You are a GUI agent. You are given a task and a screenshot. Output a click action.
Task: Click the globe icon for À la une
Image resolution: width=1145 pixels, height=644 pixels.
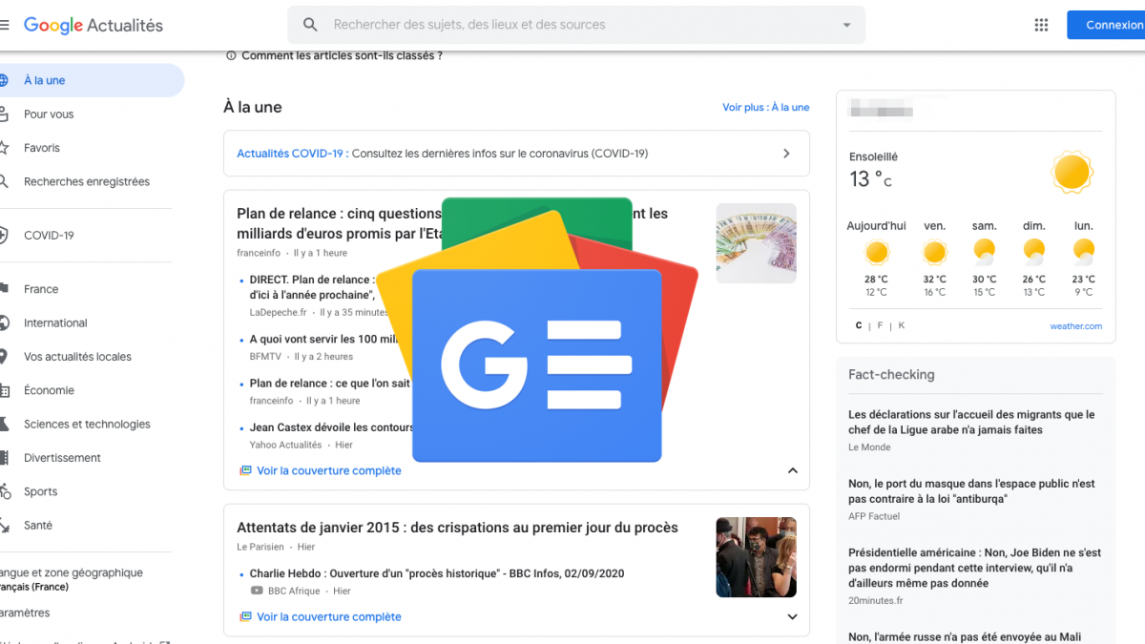click(4, 81)
